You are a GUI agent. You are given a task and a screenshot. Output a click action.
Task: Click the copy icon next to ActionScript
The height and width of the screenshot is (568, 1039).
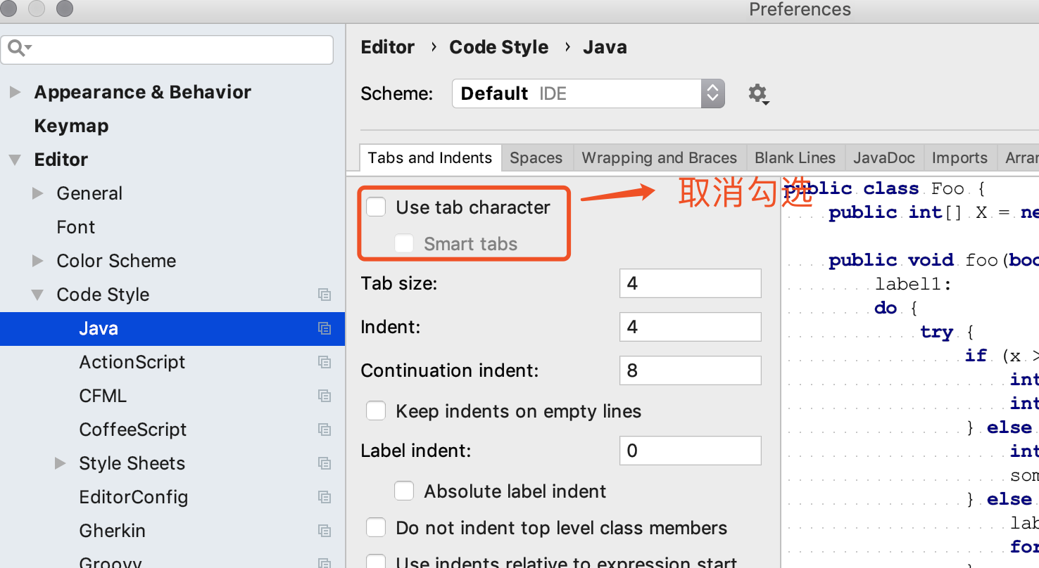point(325,362)
